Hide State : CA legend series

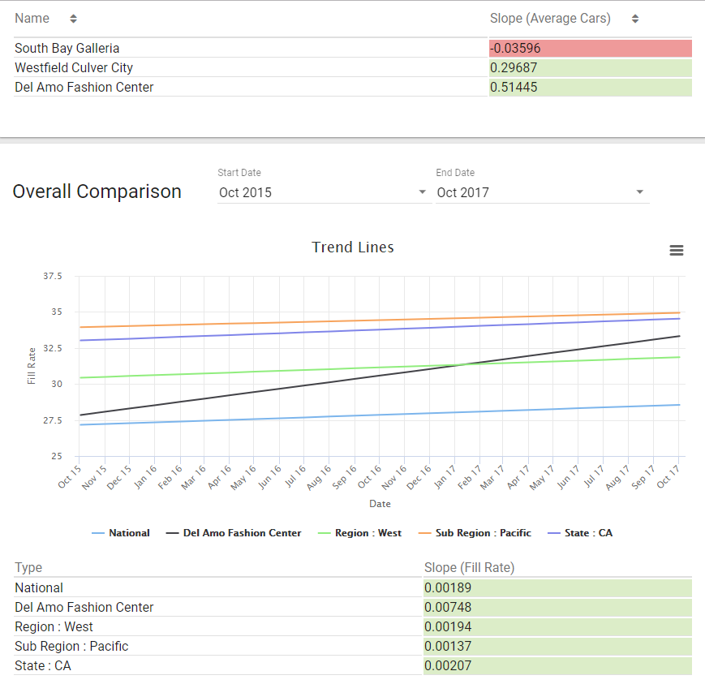(x=580, y=533)
